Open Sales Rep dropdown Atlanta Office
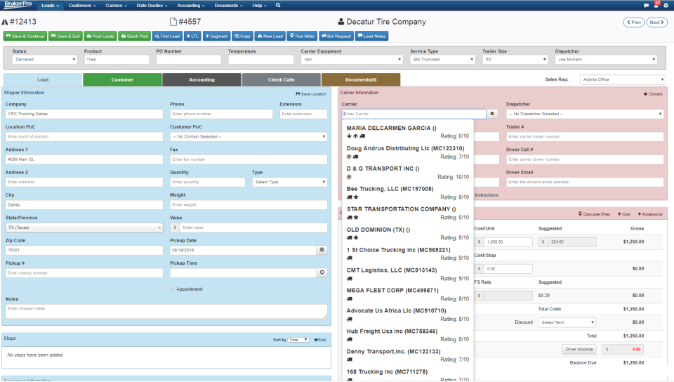This screenshot has height=382, width=674. click(x=623, y=79)
